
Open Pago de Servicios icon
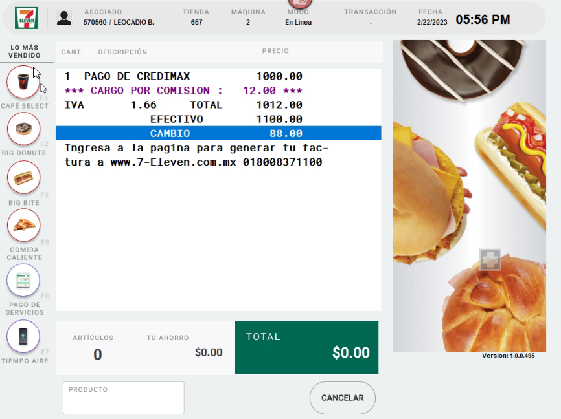tap(23, 281)
